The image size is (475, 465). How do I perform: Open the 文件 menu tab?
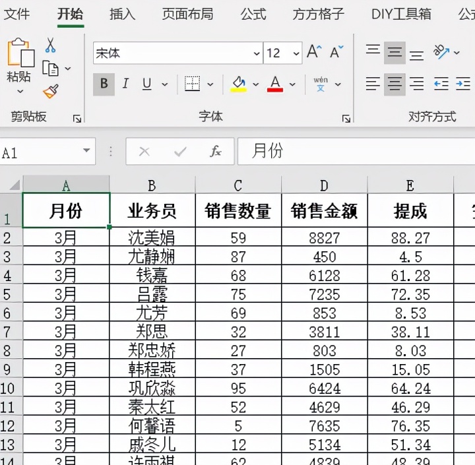(16, 14)
